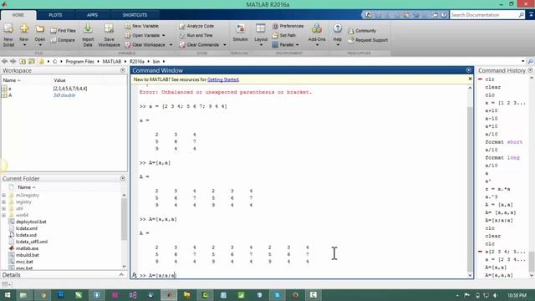Open the Current Folder panel actions menu
The height and width of the screenshot is (301, 535).
coord(123,178)
